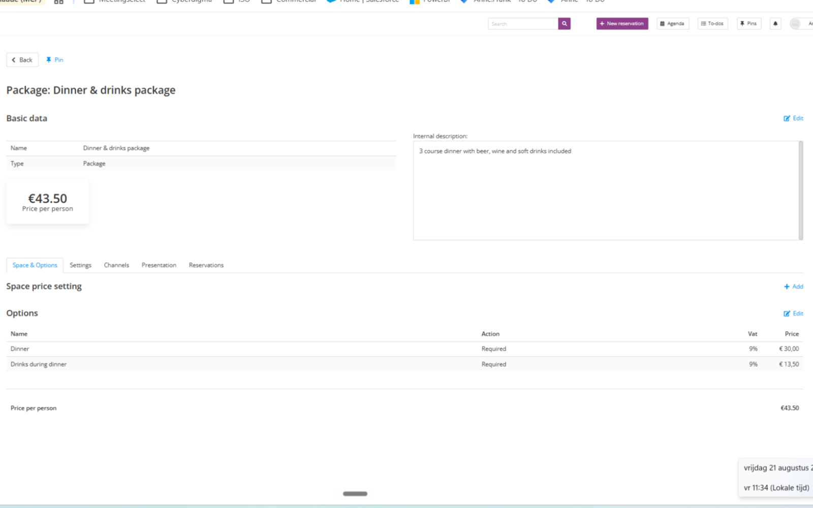Viewport: 813px width, 508px height.
Task: Edit the Options section
Action: click(x=793, y=313)
